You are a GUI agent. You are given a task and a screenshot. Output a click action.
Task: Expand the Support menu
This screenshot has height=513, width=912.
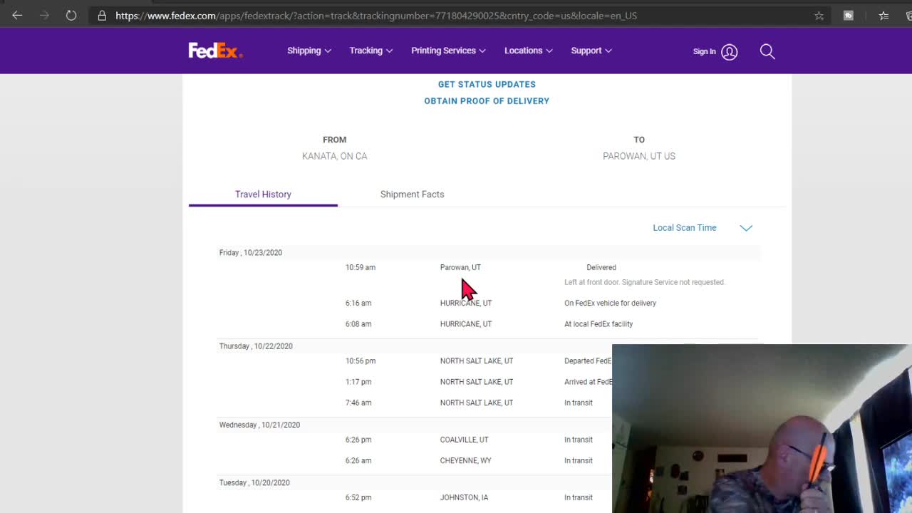pos(591,51)
